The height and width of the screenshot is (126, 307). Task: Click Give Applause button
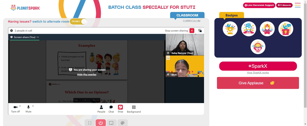coord(258,83)
